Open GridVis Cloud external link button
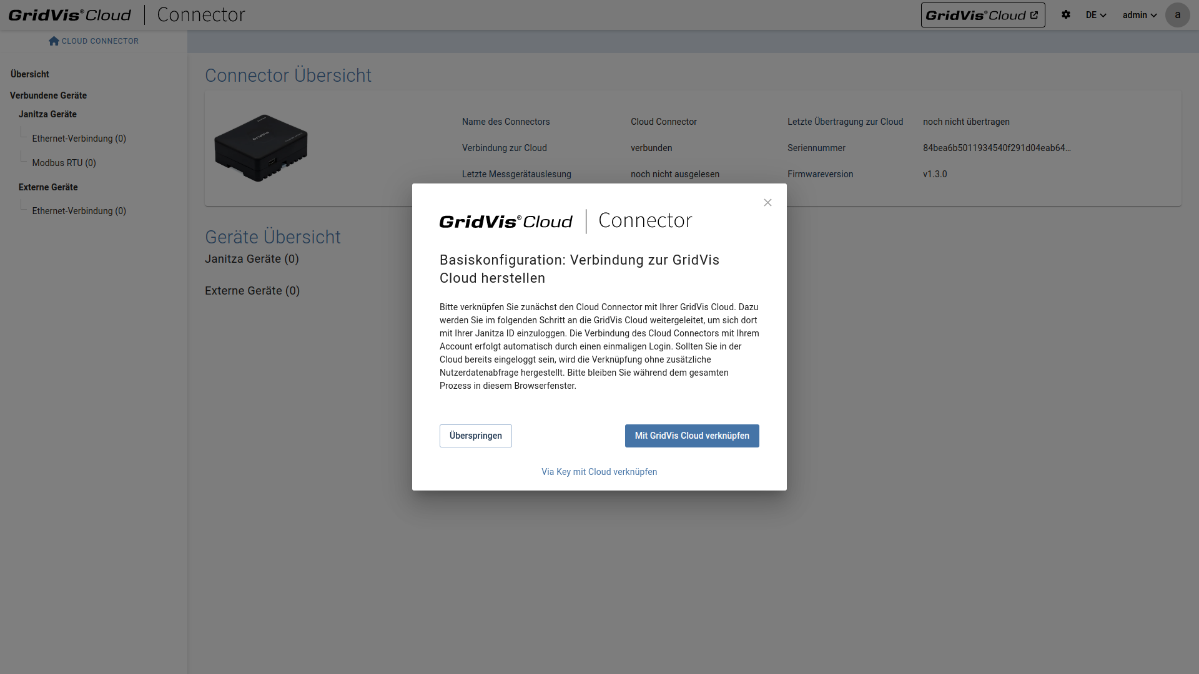 (983, 15)
